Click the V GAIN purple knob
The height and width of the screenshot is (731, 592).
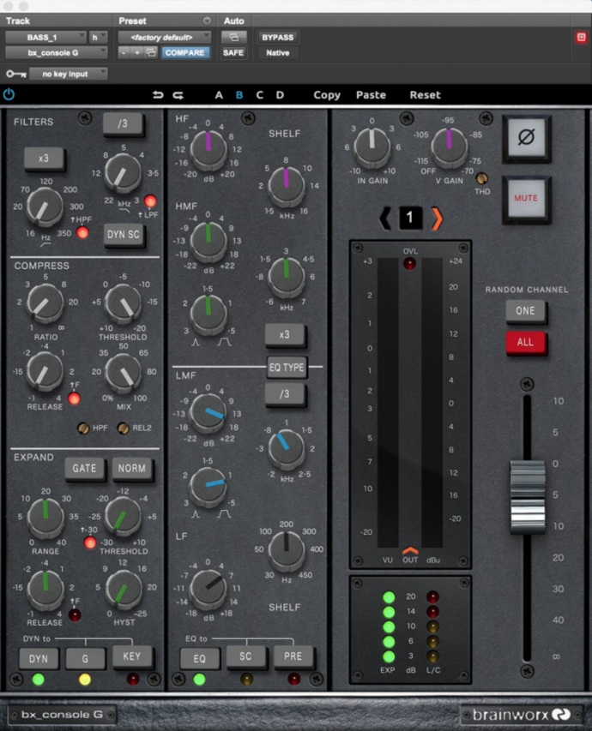coord(449,147)
